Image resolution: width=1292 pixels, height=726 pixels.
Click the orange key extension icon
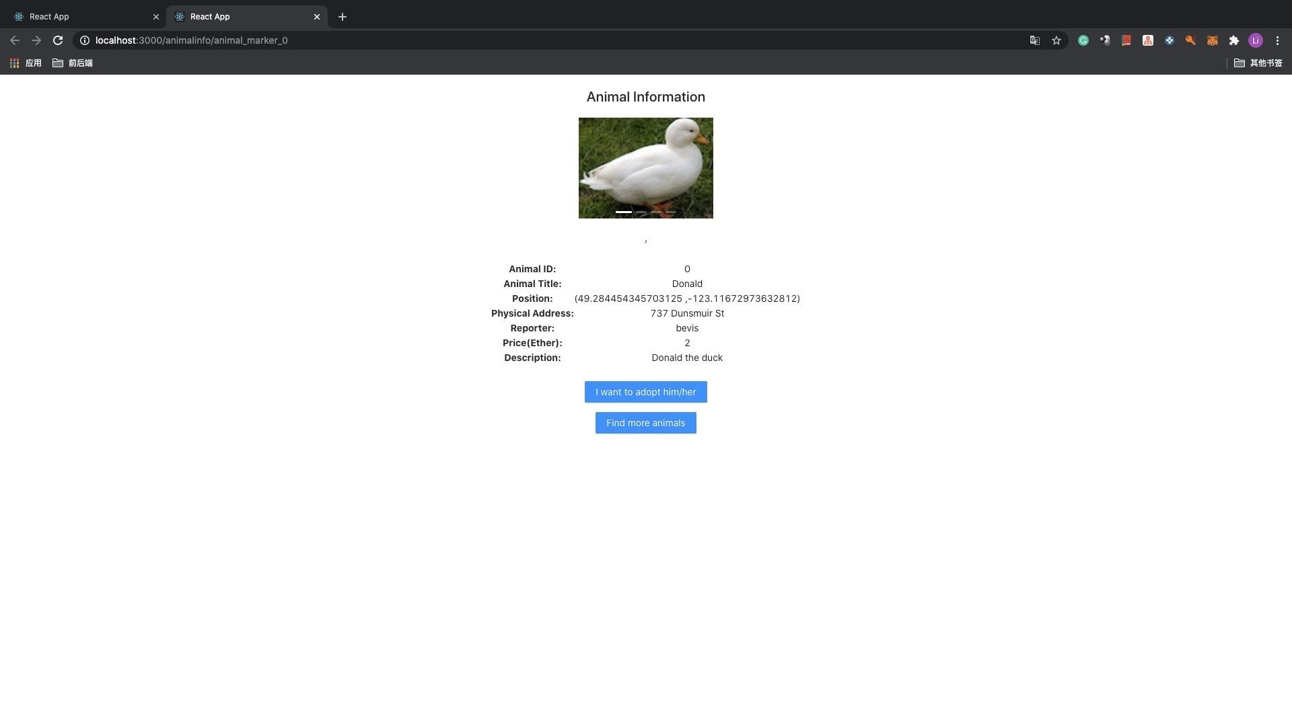tap(1190, 40)
